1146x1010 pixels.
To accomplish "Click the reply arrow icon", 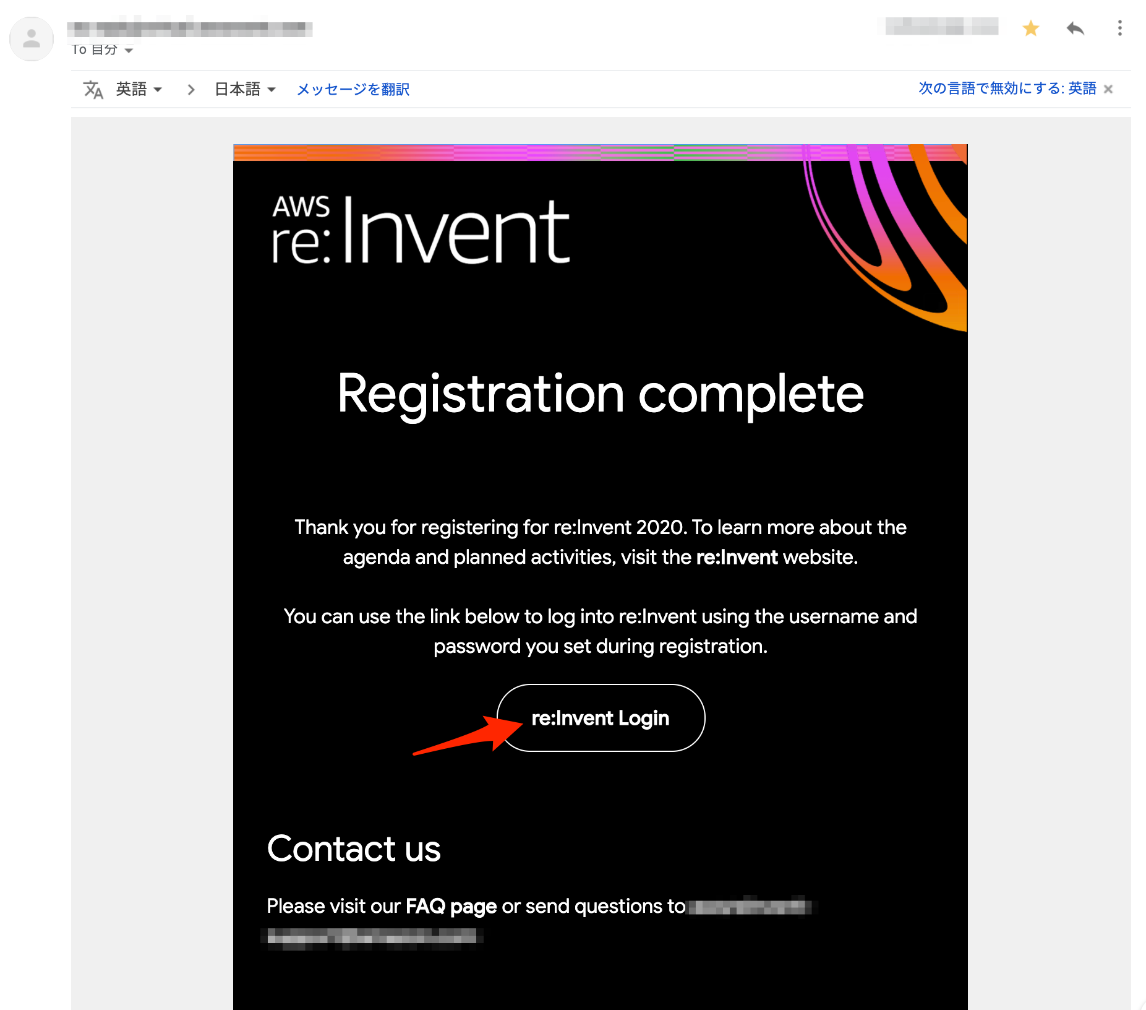I will tap(1075, 28).
